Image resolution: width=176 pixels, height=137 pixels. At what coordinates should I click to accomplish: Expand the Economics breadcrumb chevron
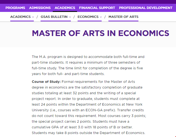click(x=101, y=17)
